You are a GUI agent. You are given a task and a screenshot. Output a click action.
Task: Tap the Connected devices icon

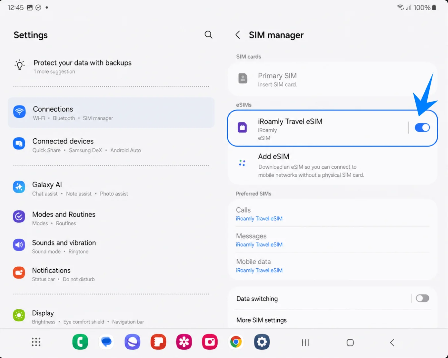pyautogui.click(x=19, y=144)
